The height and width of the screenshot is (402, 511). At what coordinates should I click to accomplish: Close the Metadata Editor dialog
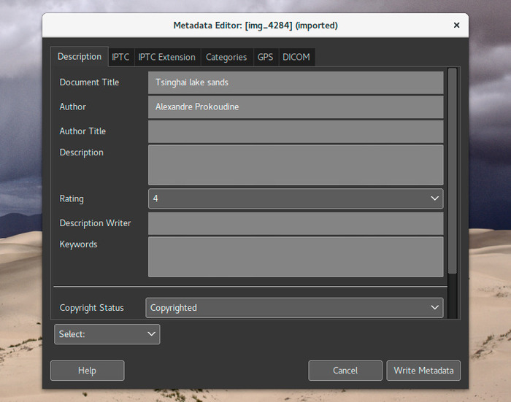456,26
